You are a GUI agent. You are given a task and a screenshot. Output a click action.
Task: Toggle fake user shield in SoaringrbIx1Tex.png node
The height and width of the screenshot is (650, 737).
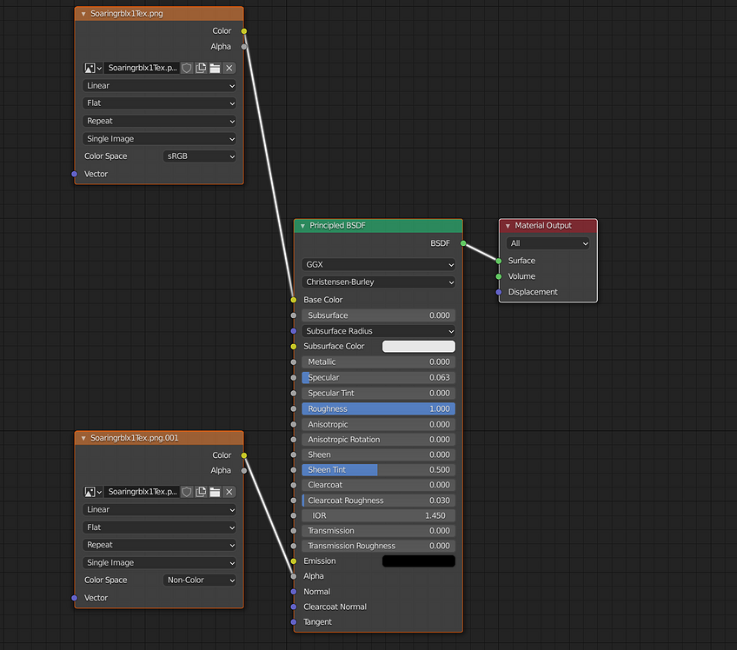pyautogui.click(x=187, y=68)
